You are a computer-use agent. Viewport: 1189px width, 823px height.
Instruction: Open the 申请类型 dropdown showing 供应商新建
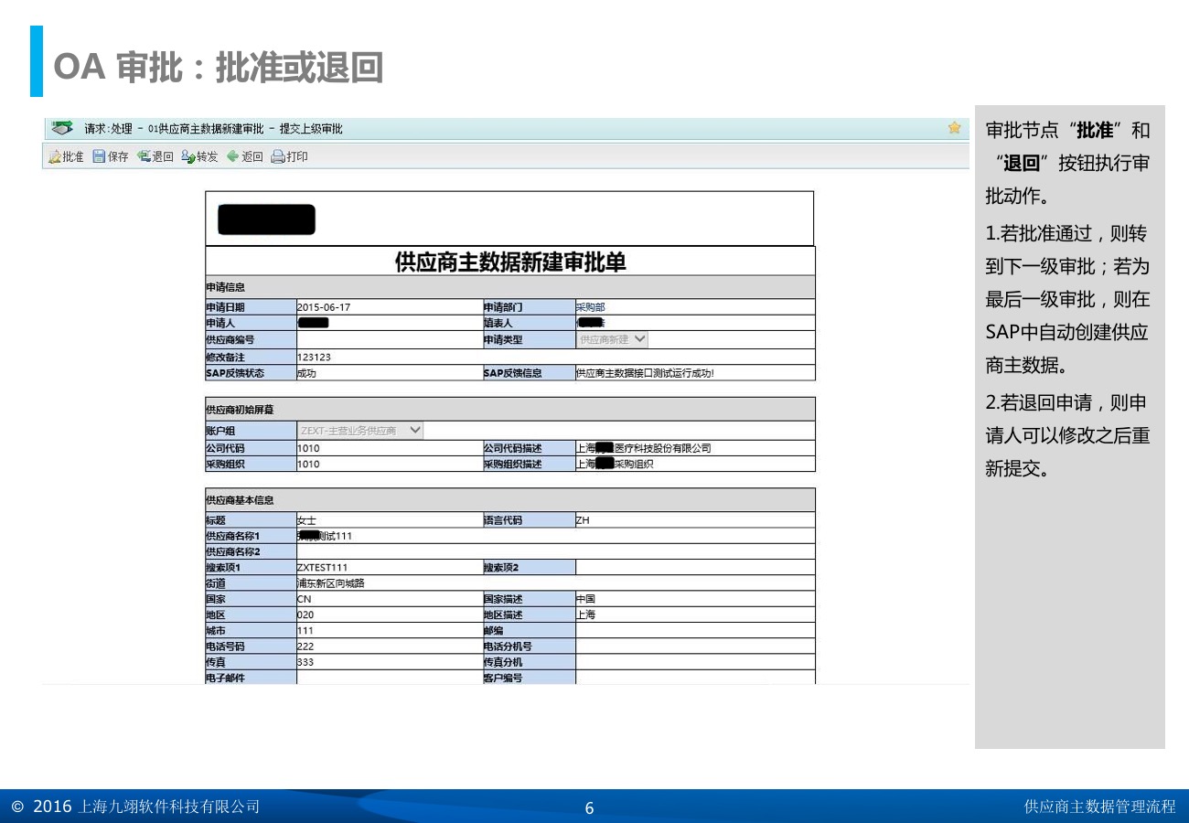pyautogui.click(x=612, y=339)
